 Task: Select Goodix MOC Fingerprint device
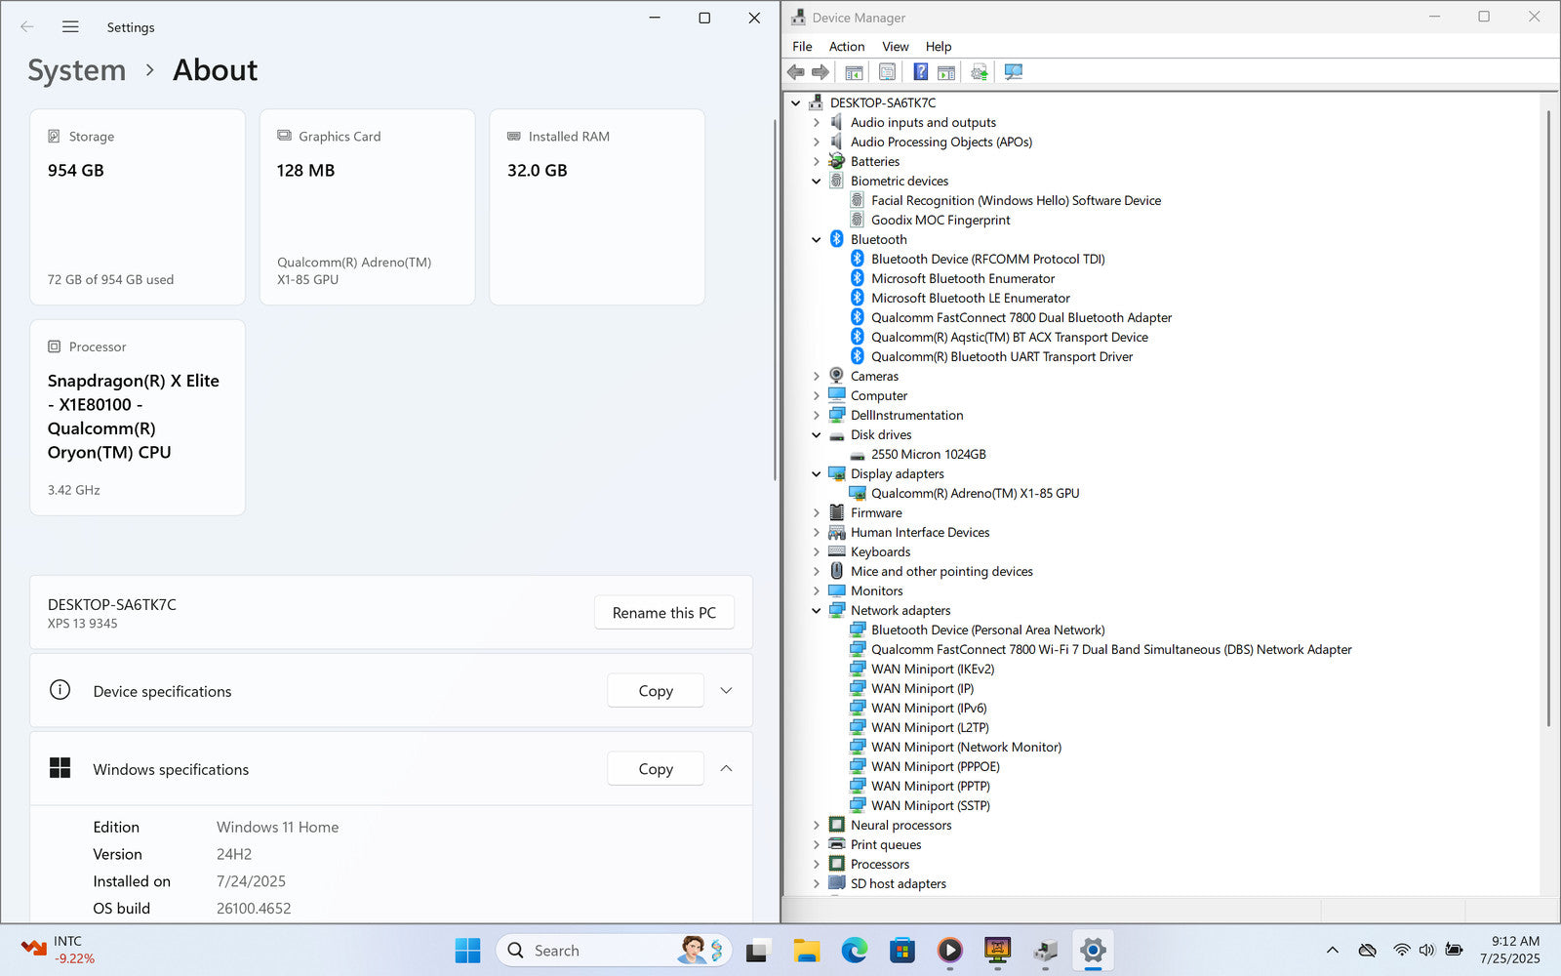(x=941, y=221)
